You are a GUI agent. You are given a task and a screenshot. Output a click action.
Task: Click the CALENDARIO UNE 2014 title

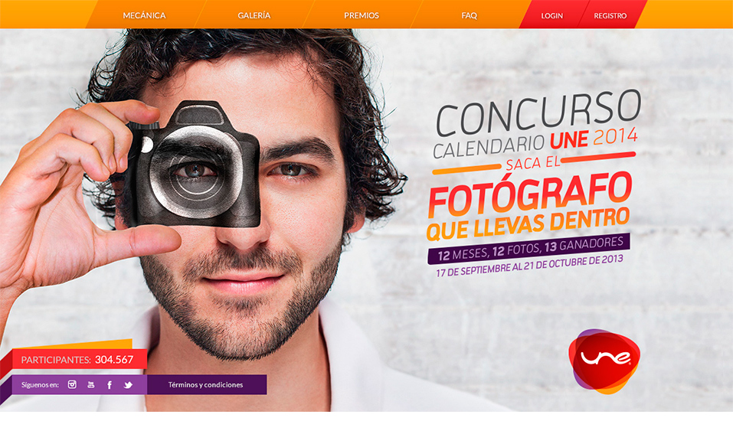(x=535, y=142)
